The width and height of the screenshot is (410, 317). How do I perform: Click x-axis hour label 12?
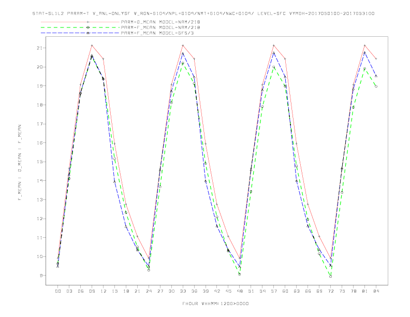[x=104, y=291]
